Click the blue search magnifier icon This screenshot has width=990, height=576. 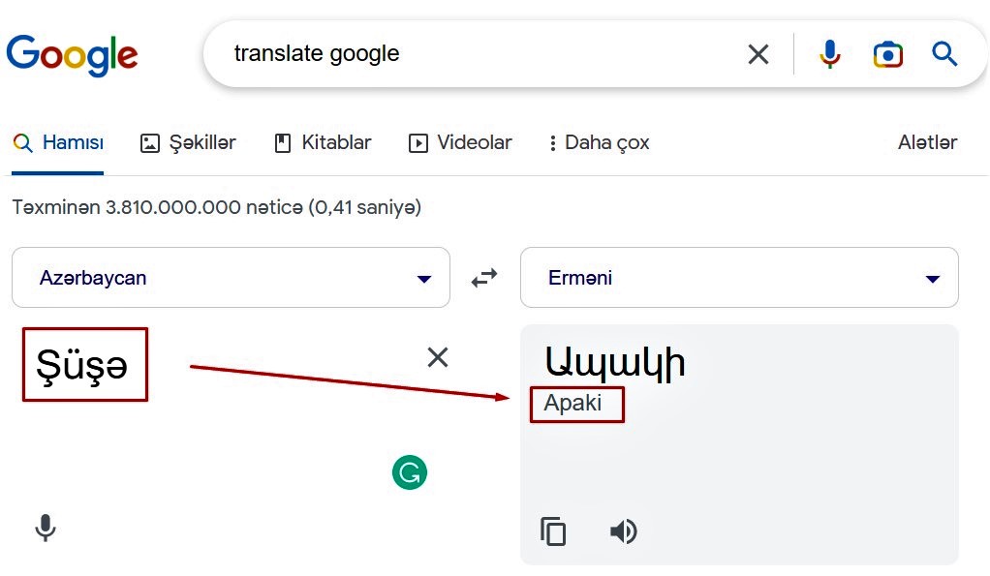click(944, 54)
